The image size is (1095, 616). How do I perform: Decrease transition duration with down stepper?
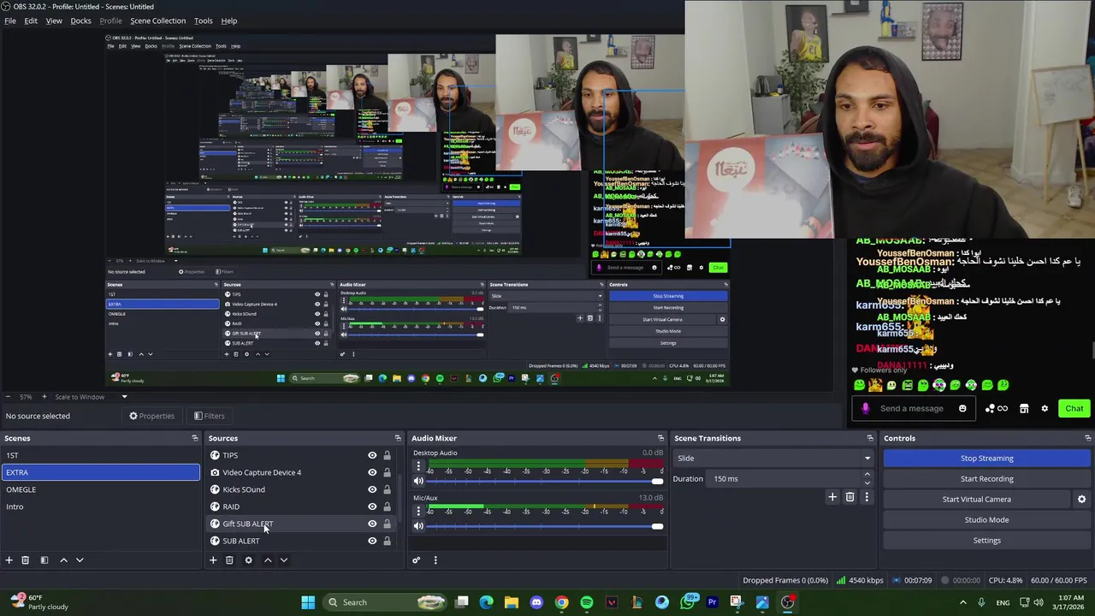[x=867, y=483]
